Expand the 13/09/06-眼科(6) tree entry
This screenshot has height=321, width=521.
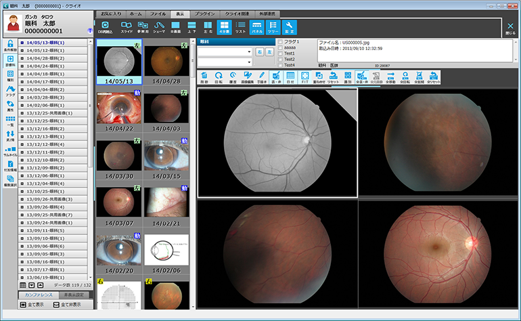tap(22, 246)
